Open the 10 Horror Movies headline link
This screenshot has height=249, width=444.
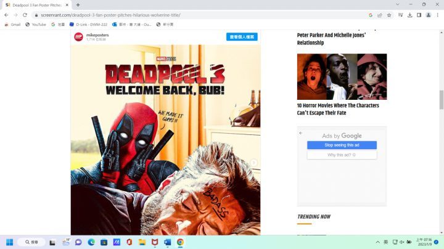pos(338,109)
